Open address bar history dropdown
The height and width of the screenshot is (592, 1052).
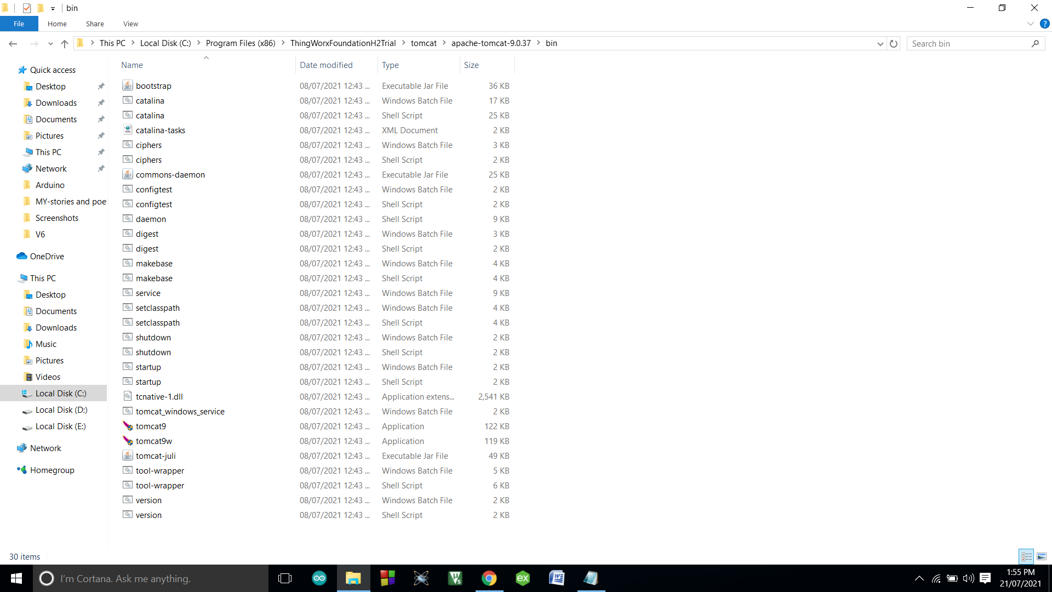coord(880,44)
